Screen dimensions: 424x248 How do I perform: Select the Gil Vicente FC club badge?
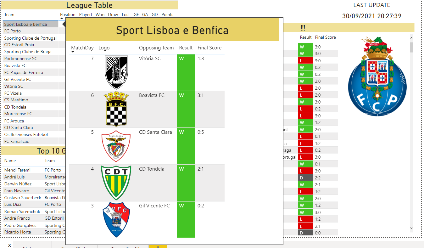coord(116,219)
